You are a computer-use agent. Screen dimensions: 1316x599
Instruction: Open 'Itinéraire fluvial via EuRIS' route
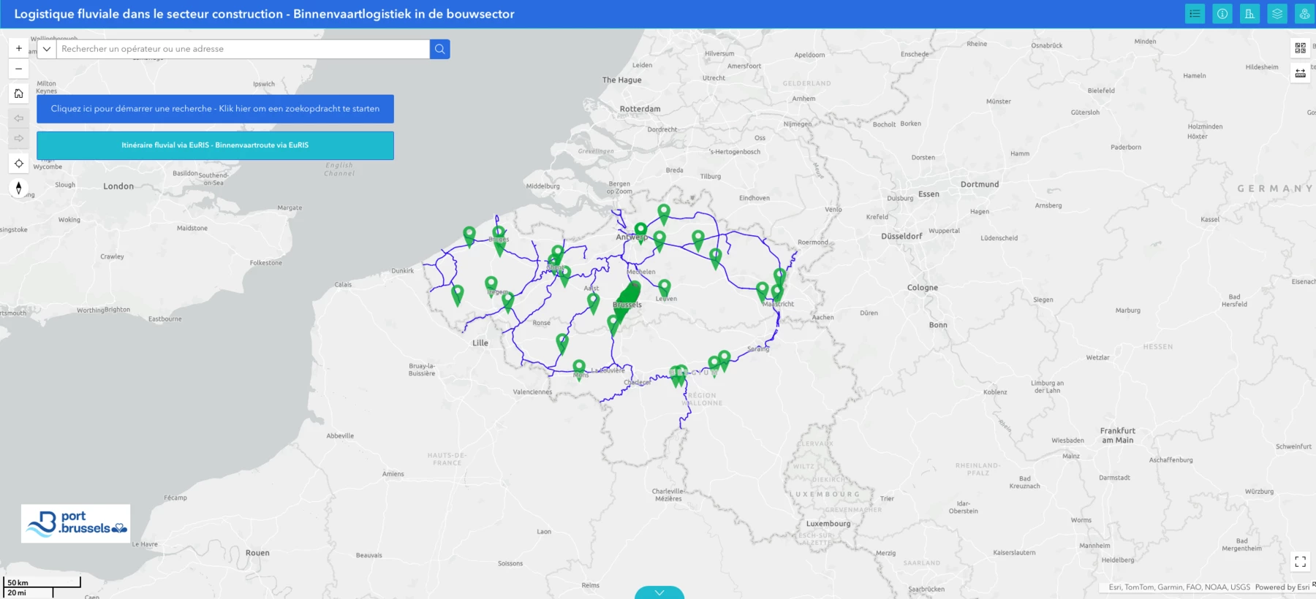coord(215,145)
